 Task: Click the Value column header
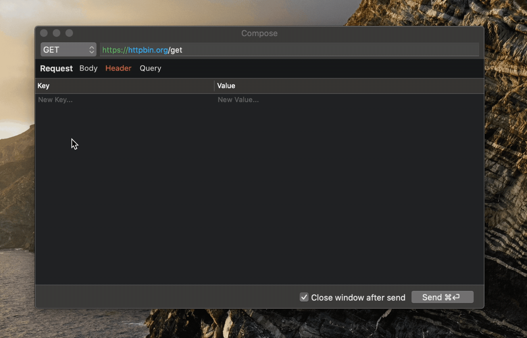pyautogui.click(x=349, y=86)
